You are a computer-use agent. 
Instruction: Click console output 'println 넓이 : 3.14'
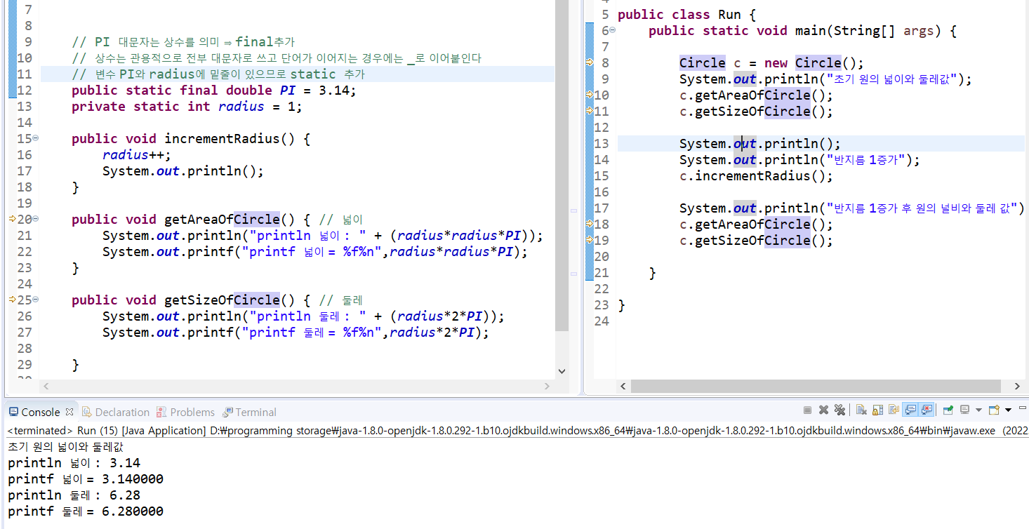tap(74, 463)
